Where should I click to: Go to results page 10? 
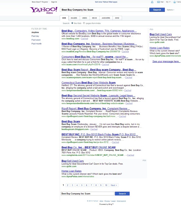(x=106, y=185)
